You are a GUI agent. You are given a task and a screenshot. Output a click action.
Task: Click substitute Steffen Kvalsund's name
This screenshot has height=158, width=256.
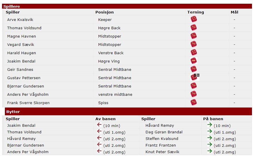point(162,139)
